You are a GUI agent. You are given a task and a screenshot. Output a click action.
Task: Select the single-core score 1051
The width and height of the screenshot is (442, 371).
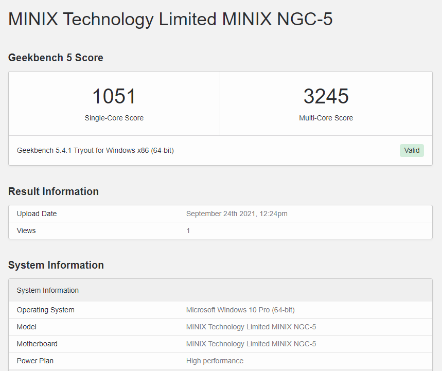point(114,96)
